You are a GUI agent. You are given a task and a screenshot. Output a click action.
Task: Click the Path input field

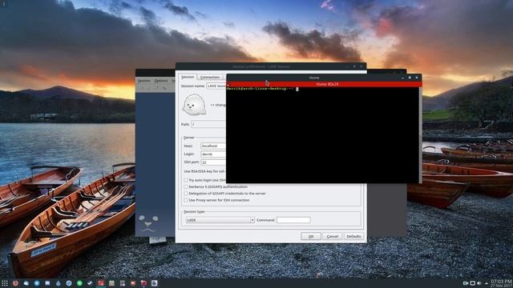point(208,125)
